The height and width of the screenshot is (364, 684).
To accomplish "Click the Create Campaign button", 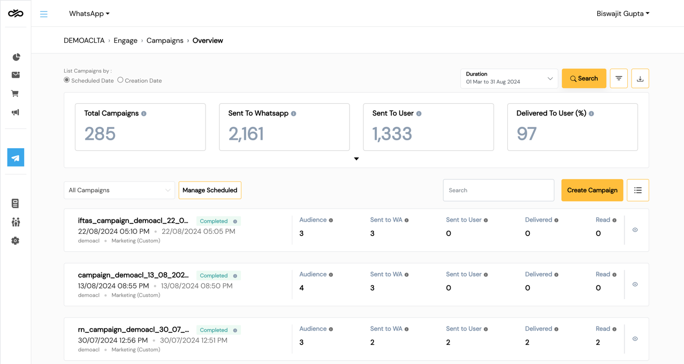I will pos(592,190).
